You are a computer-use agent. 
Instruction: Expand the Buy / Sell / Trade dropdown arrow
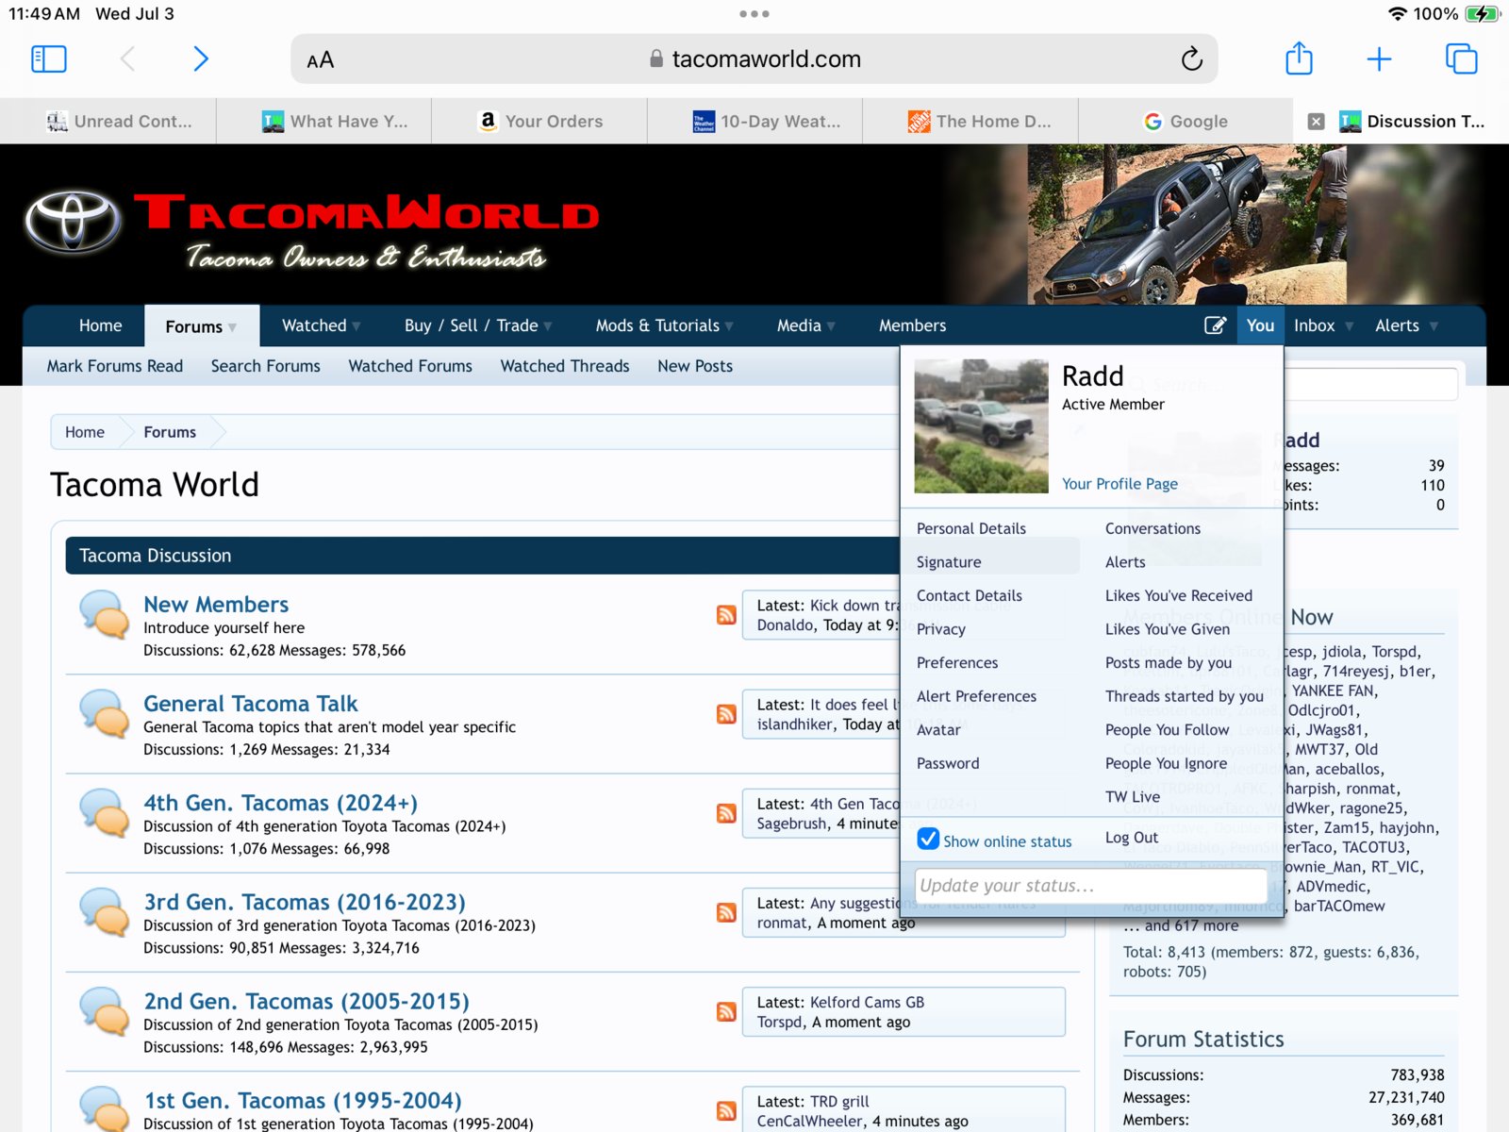(x=548, y=326)
